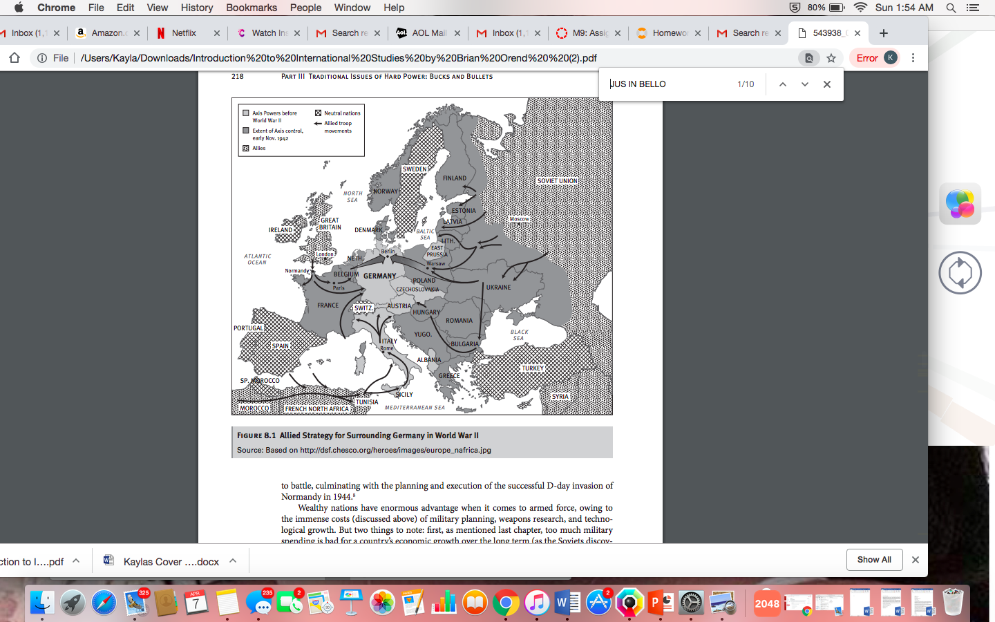The image size is (995, 622).
Task: Open Safari from the dock
Action: point(104,603)
